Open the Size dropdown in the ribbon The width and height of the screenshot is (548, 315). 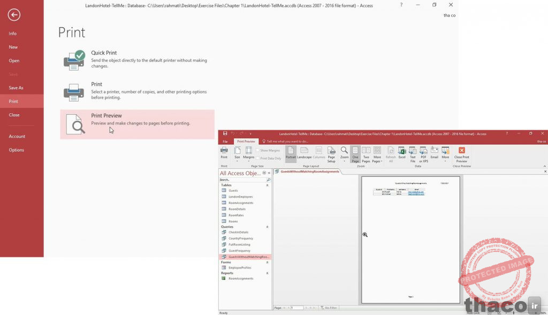(x=237, y=154)
